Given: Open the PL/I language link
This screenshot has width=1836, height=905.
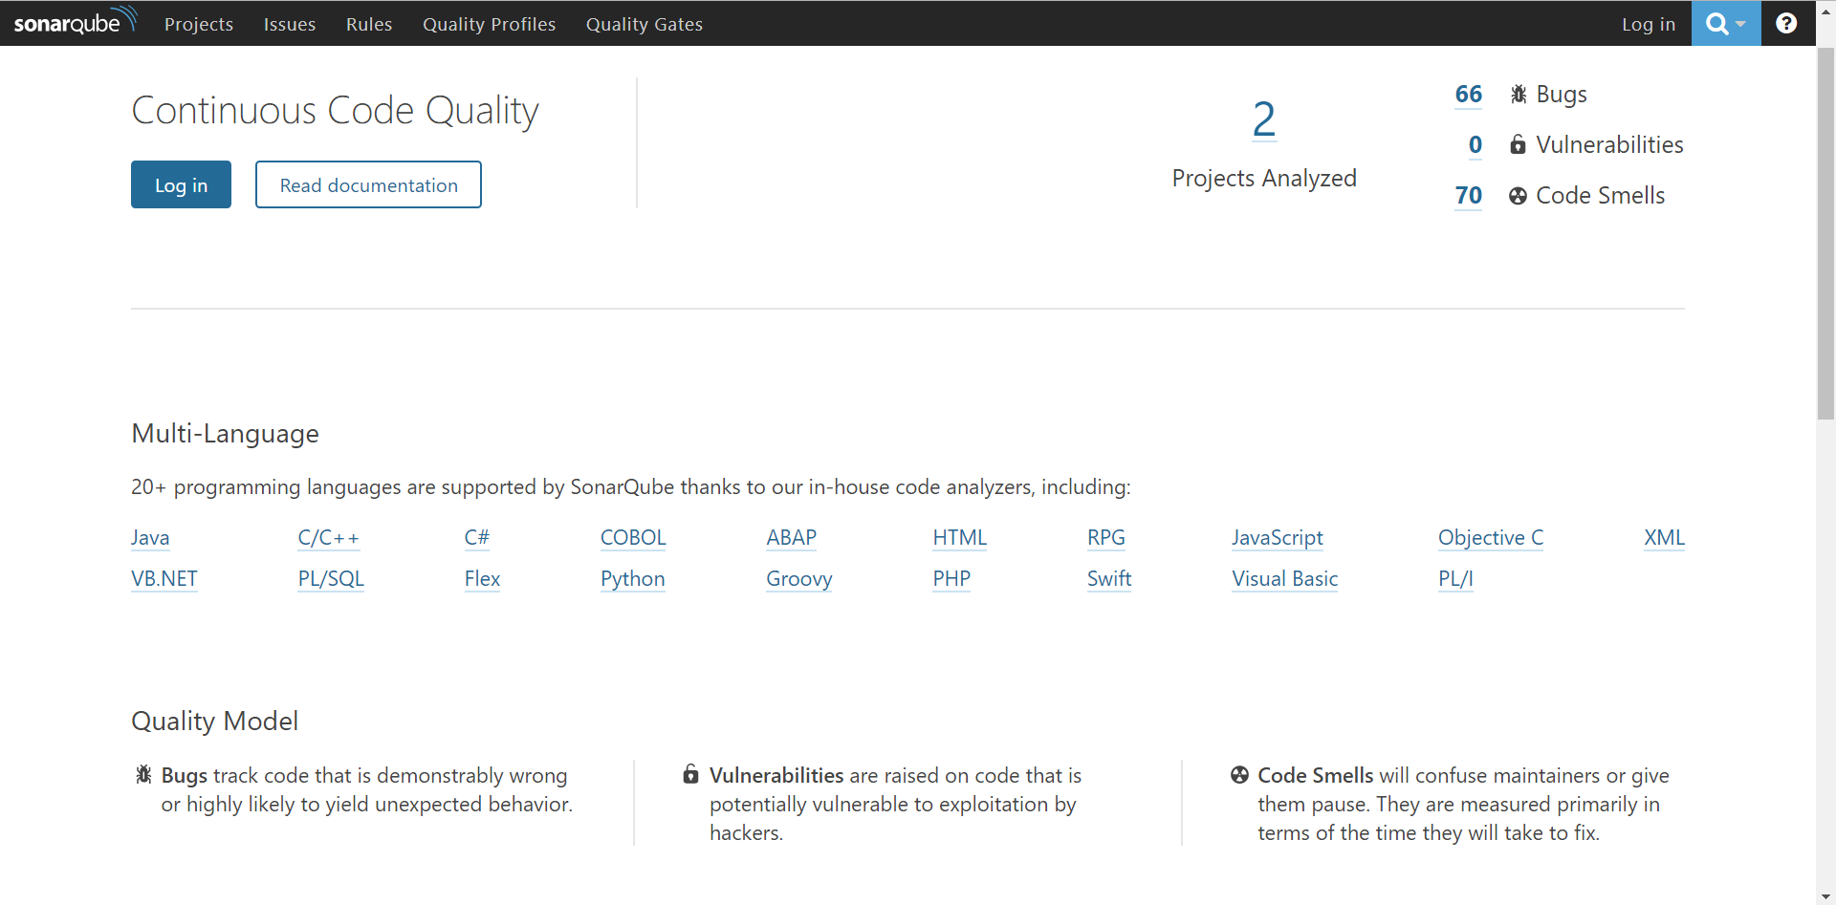Looking at the screenshot, I should [1455, 579].
